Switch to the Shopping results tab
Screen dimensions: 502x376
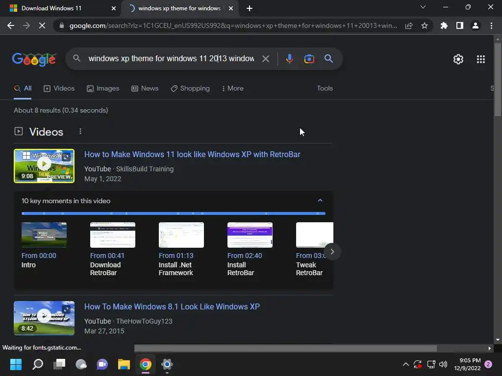(190, 89)
